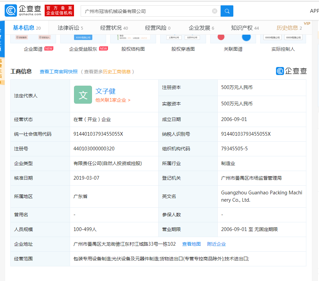Click 附近企业 link
This screenshot has width=319, height=281.
click(x=216, y=244)
